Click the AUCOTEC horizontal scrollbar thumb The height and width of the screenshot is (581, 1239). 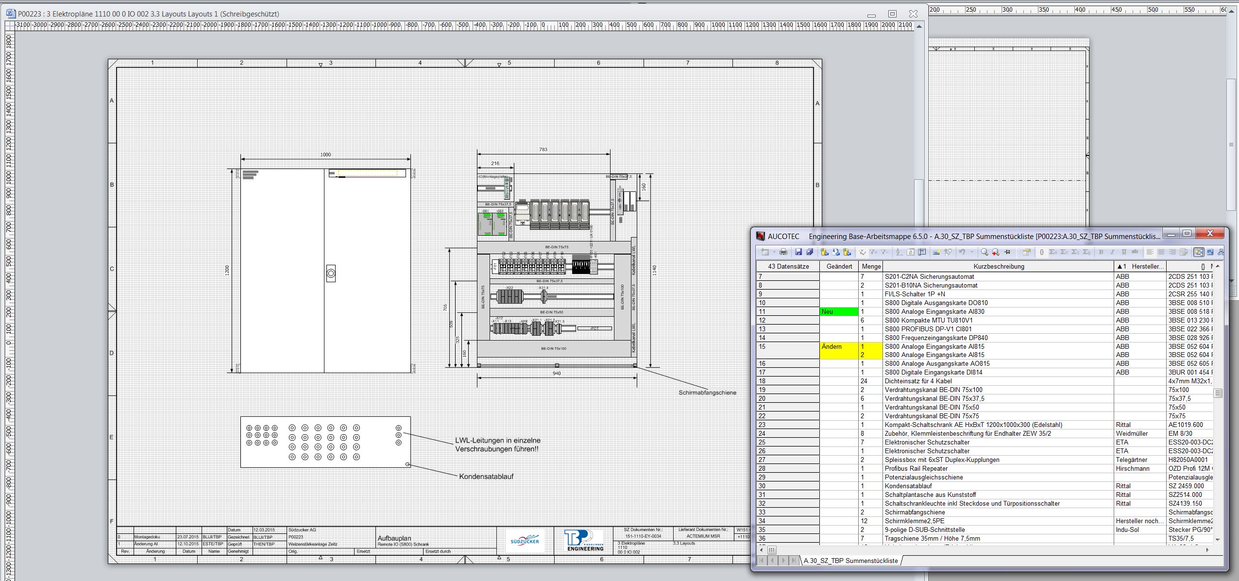(772, 550)
